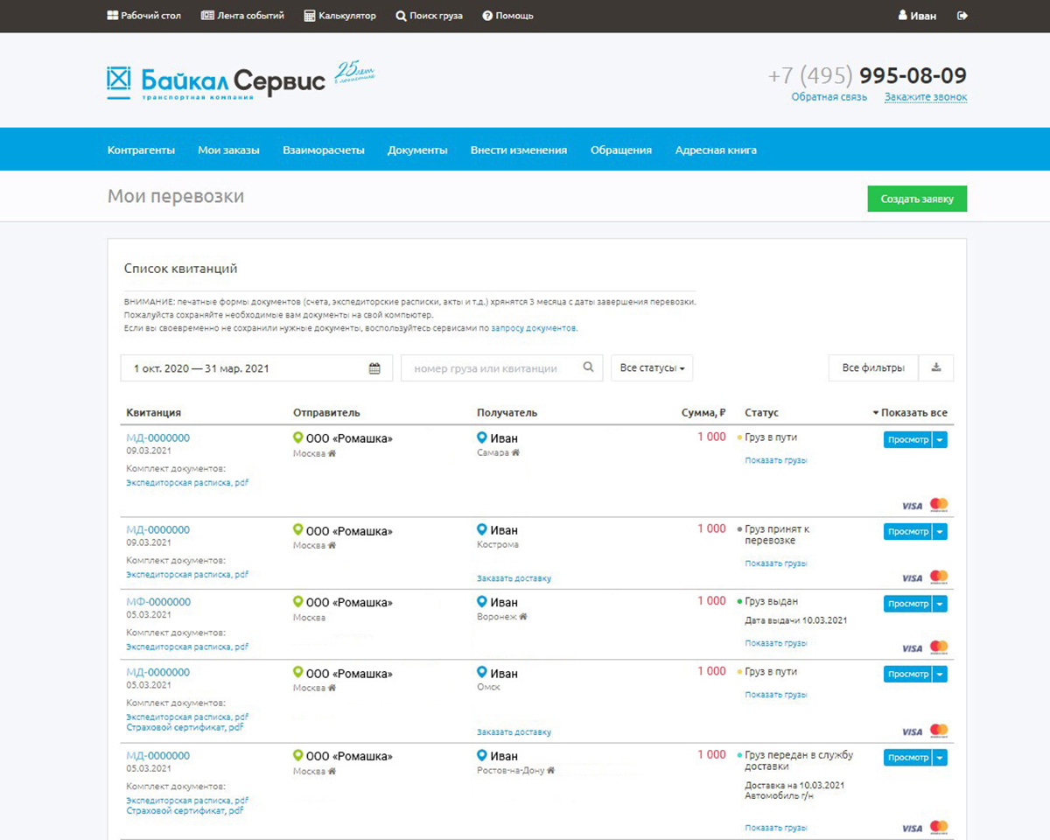Show cargo for the Самара shipment
The height and width of the screenshot is (840, 1050).
775,460
